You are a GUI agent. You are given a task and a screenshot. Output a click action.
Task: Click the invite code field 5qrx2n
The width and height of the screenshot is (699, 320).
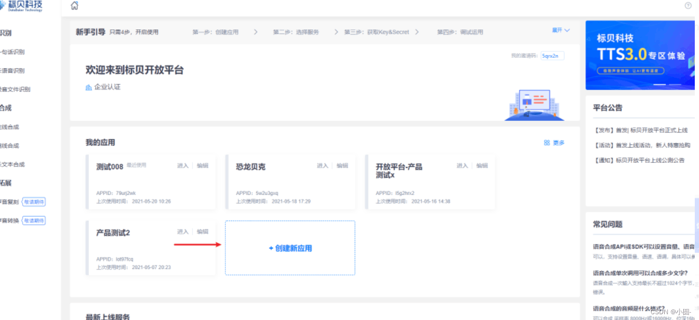552,55
